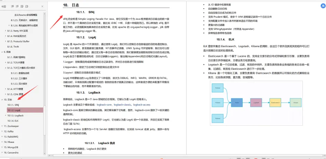
Task: Click the bookmark panel scroll-up arrow
Action: tap(45, 14)
